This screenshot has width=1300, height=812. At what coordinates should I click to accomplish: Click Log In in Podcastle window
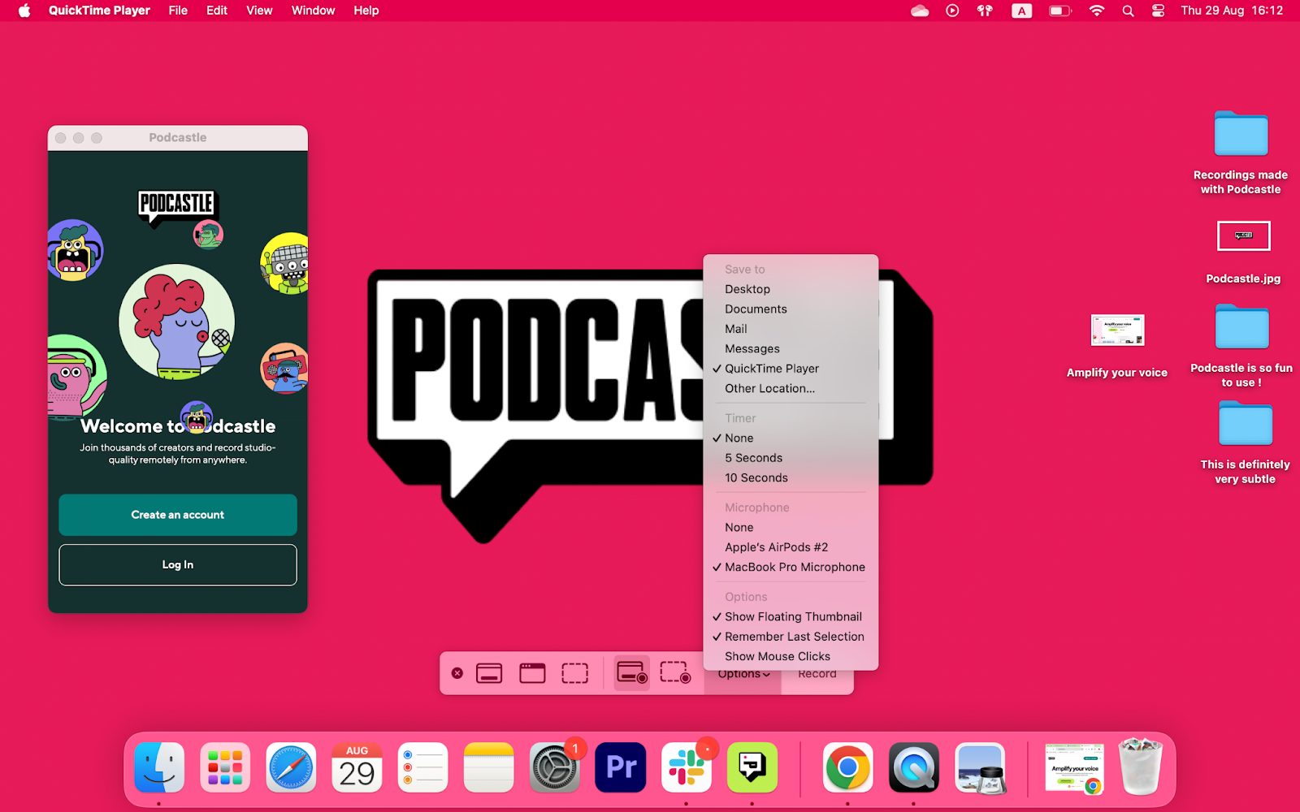pyautogui.click(x=178, y=564)
